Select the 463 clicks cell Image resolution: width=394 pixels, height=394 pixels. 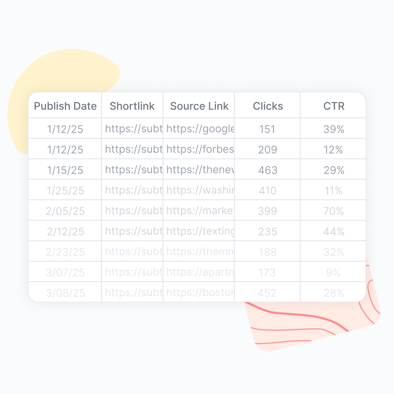(x=268, y=170)
